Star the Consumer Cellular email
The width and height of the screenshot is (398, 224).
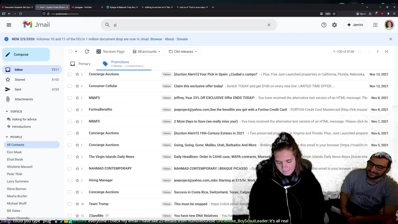pos(77,86)
